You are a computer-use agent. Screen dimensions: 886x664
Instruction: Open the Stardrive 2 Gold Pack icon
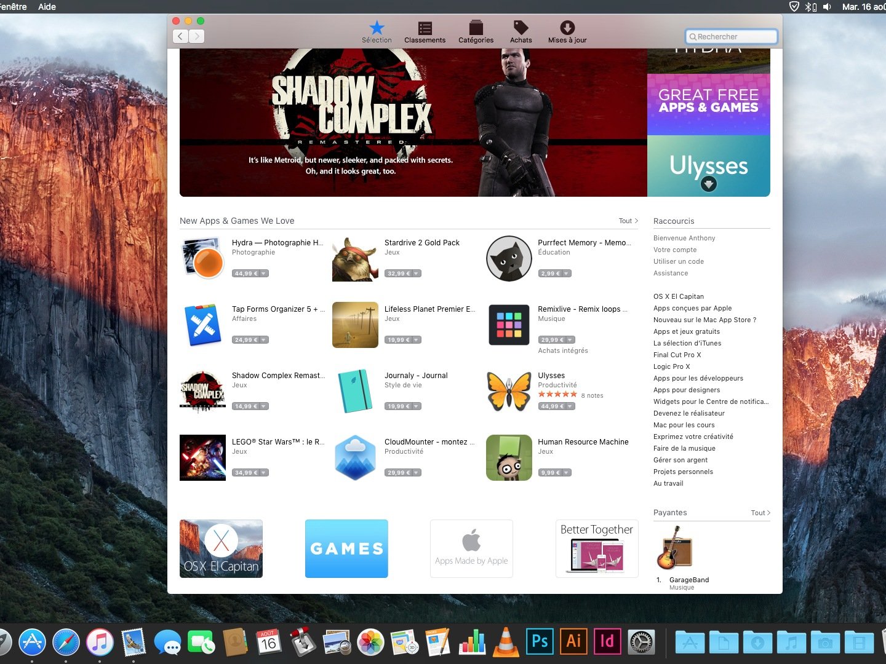pyautogui.click(x=355, y=259)
